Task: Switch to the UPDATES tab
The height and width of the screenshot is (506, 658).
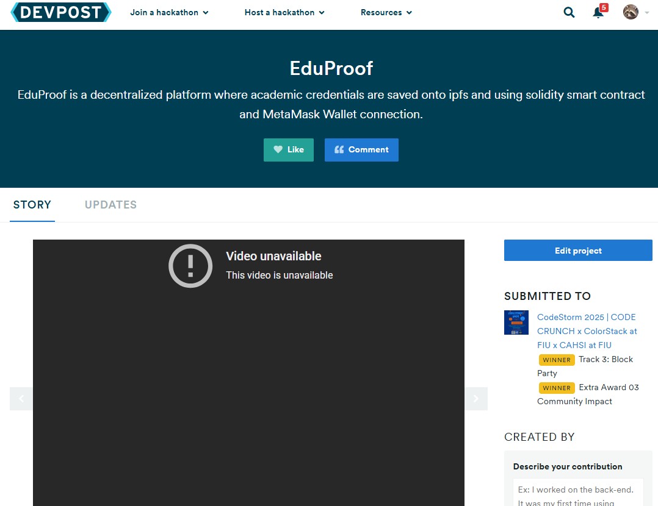Action: click(x=111, y=205)
